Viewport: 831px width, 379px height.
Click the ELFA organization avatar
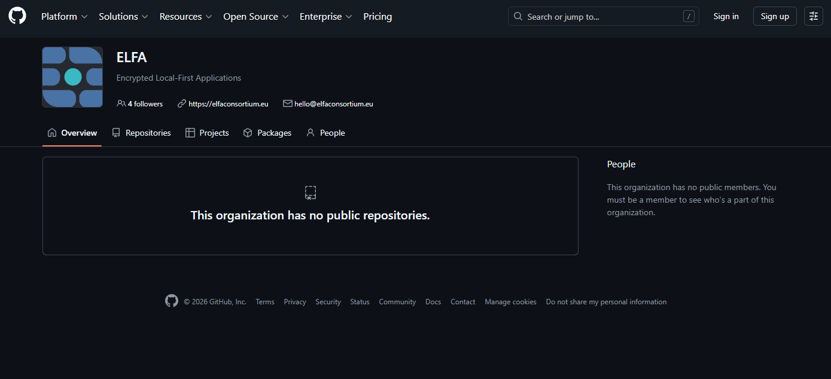tap(72, 77)
